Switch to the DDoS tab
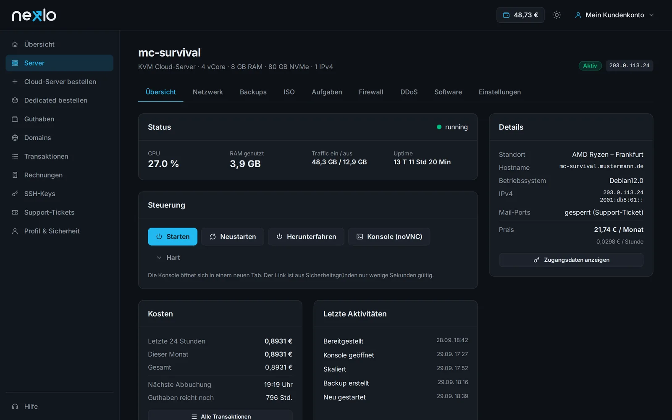 [x=409, y=92]
